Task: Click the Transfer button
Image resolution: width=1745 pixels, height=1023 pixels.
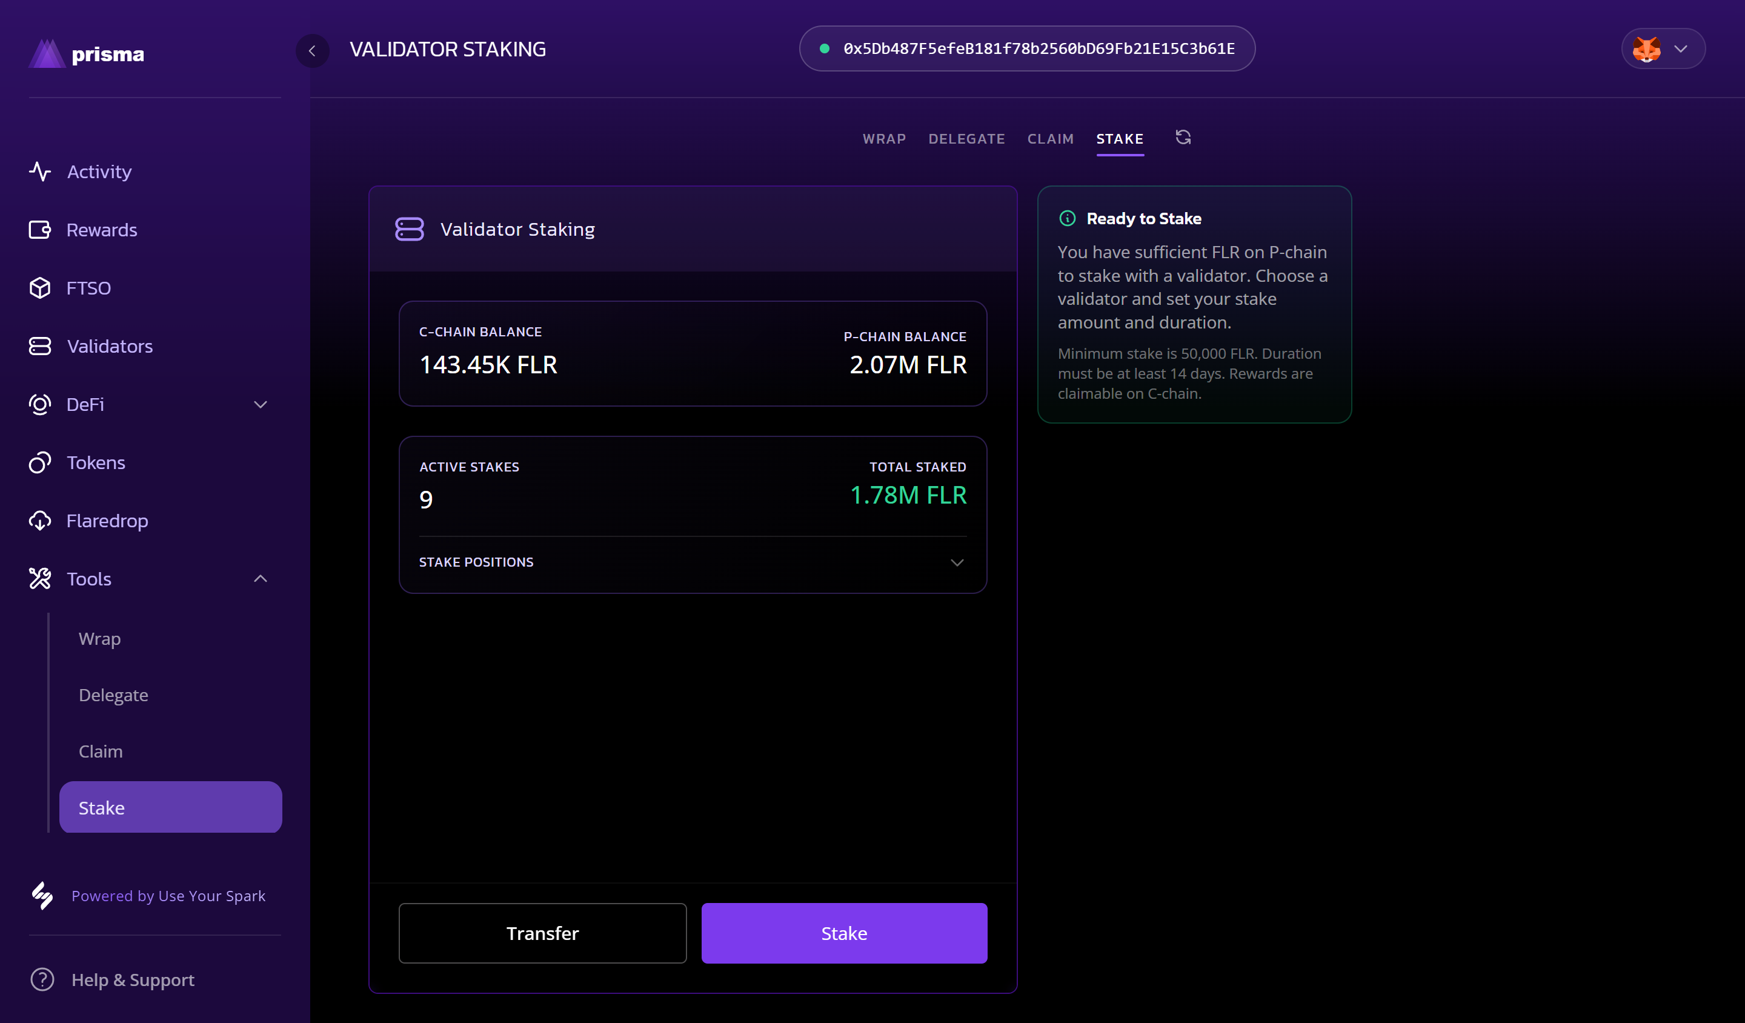Action: pos(542,933)
